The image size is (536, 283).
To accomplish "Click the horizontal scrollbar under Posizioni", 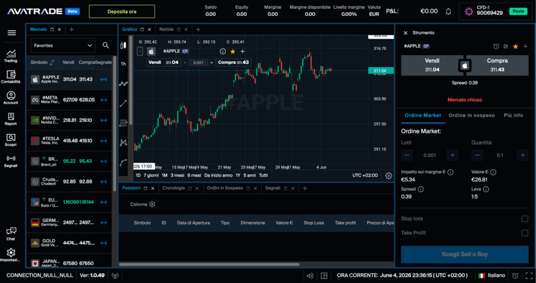I will coord(209,264).
